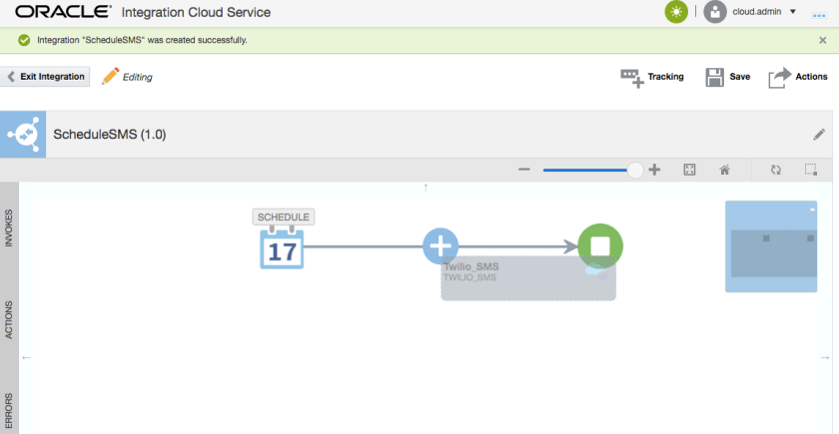Select the green stop end node

point(599,245)
